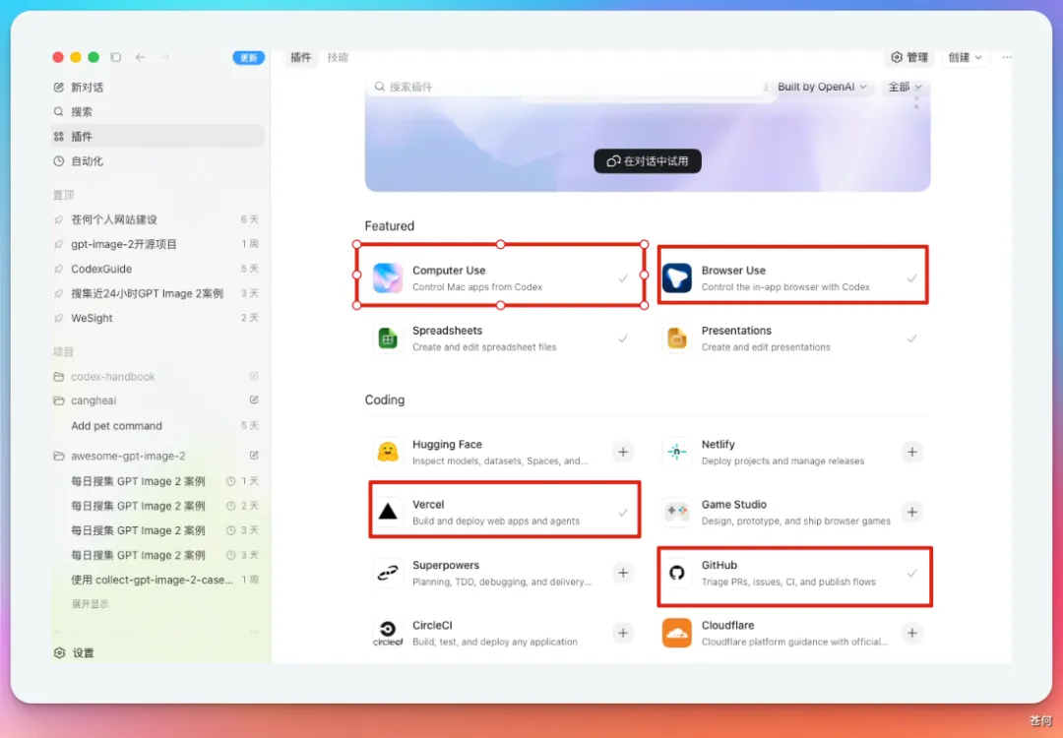The height and width of the screenshot is (738, 1063).
Task: Open 管理 manage button
Action: (x=909, y=58)
